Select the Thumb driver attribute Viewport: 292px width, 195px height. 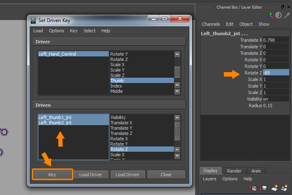142,80
